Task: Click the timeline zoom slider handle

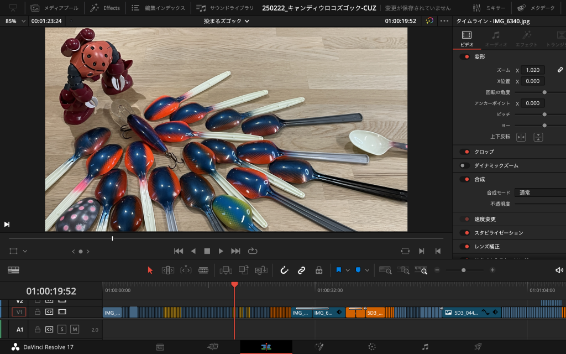Action: [x=464, y=270]
